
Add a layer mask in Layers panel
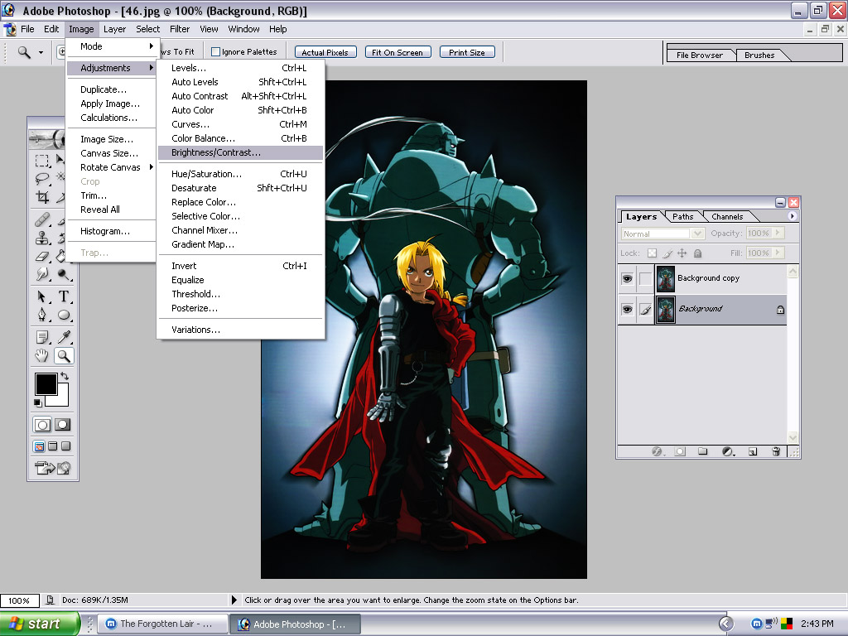click(x=680, y=451)
